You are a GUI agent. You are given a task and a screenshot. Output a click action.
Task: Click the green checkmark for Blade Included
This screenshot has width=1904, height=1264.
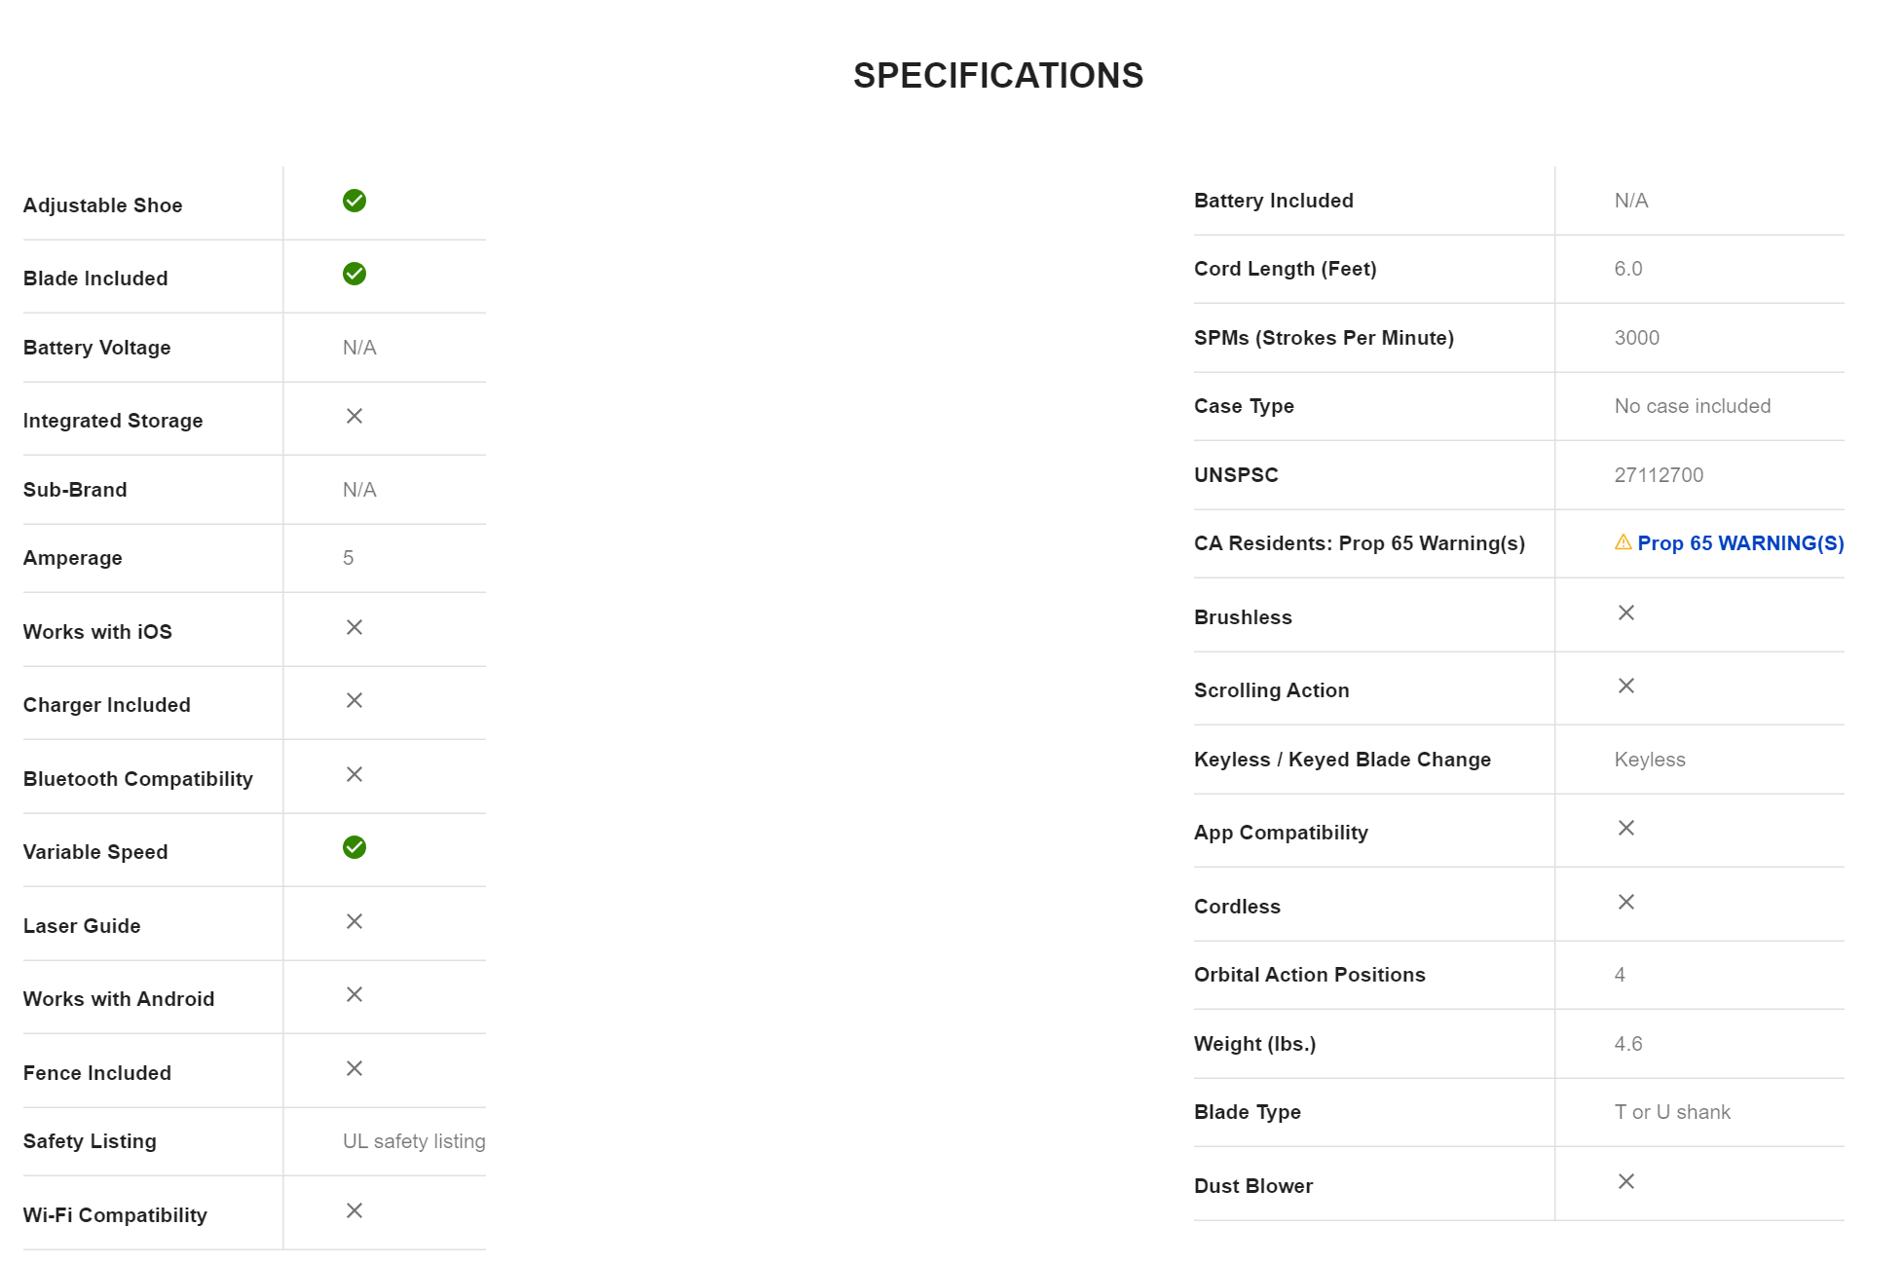point(355,274)
